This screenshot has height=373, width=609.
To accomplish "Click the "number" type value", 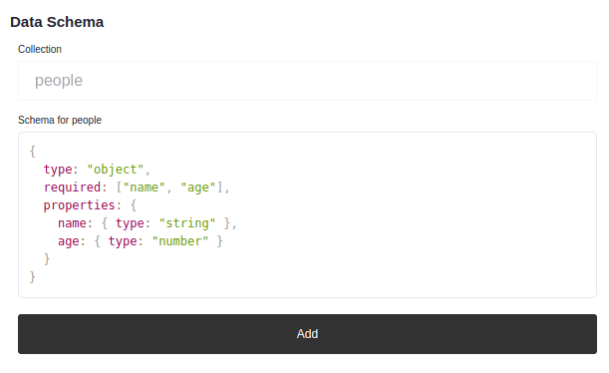I will [179, 241].
